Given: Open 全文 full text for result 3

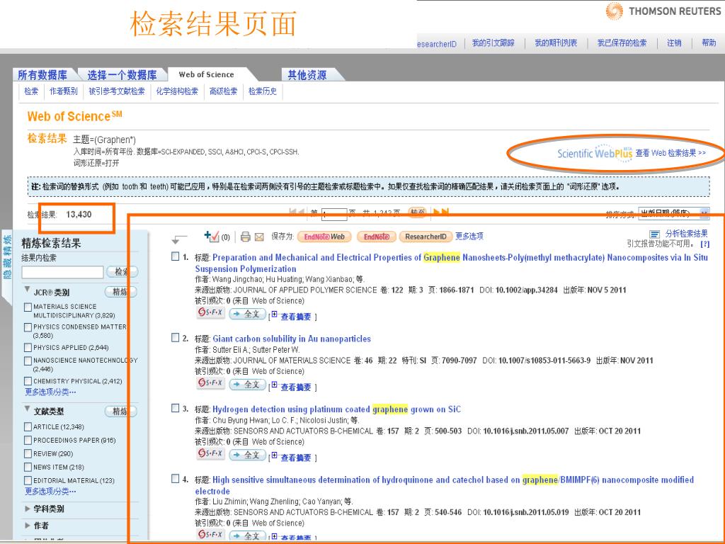Looking at the screenshot, I should pos(248,455).
